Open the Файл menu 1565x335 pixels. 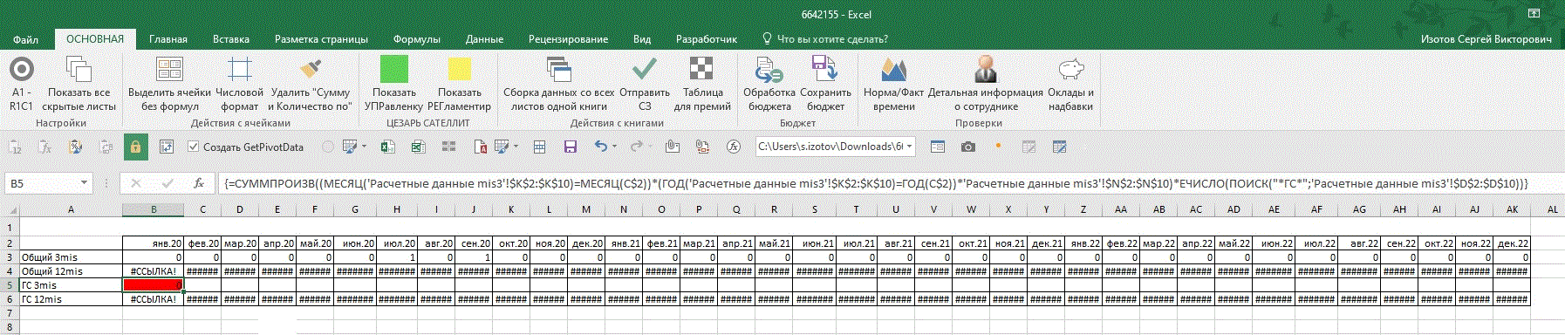click(x=25, y=39)
